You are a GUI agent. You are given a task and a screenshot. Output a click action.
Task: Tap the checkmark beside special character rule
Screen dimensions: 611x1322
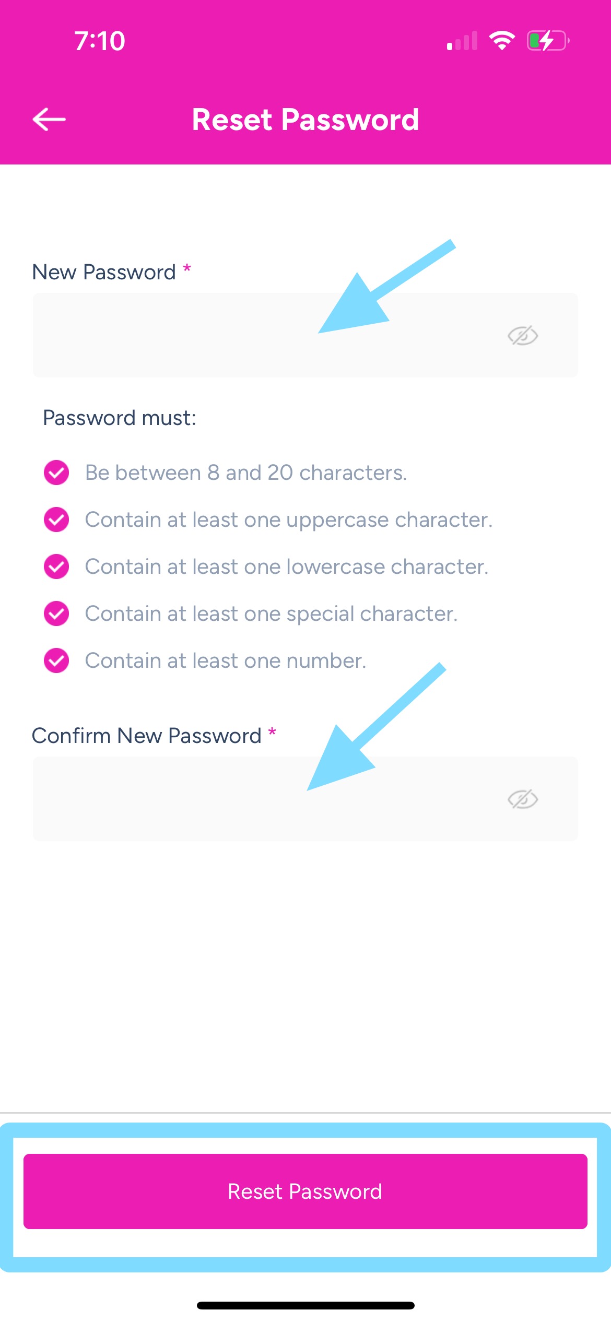coord(56,614)
